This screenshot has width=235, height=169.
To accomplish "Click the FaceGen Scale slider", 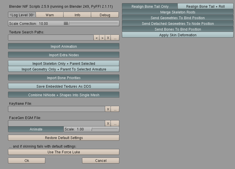I will coord(91,129).
